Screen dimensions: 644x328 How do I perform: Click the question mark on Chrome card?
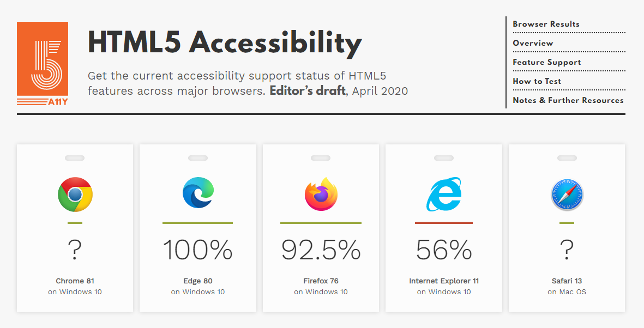(75, 250)
